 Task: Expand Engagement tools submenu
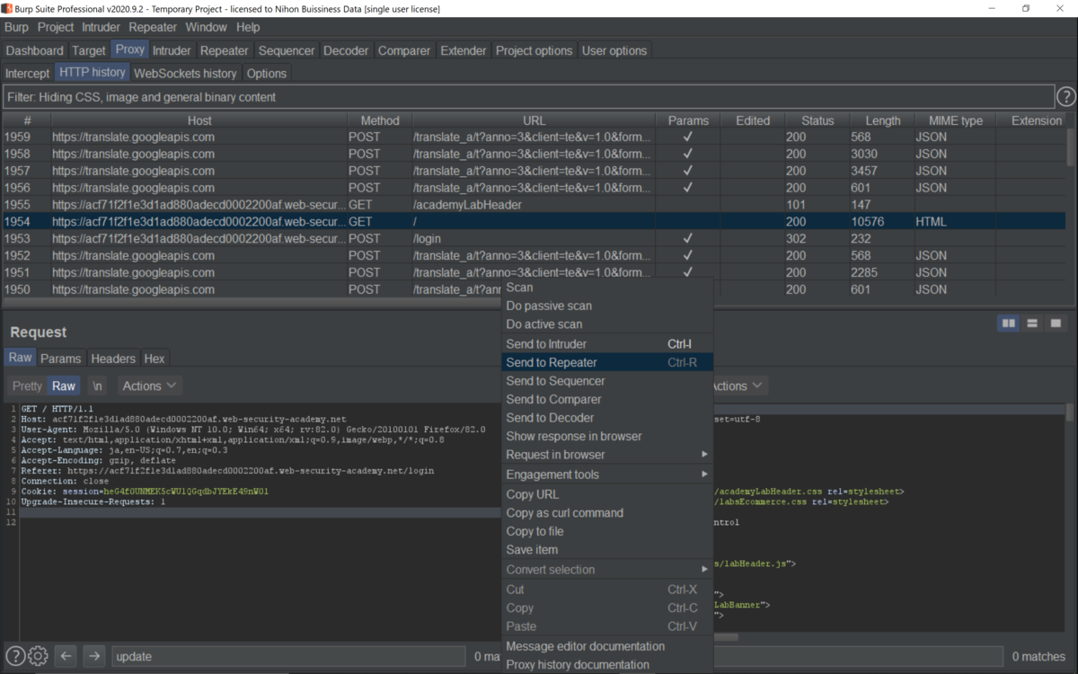pos(607,474)
